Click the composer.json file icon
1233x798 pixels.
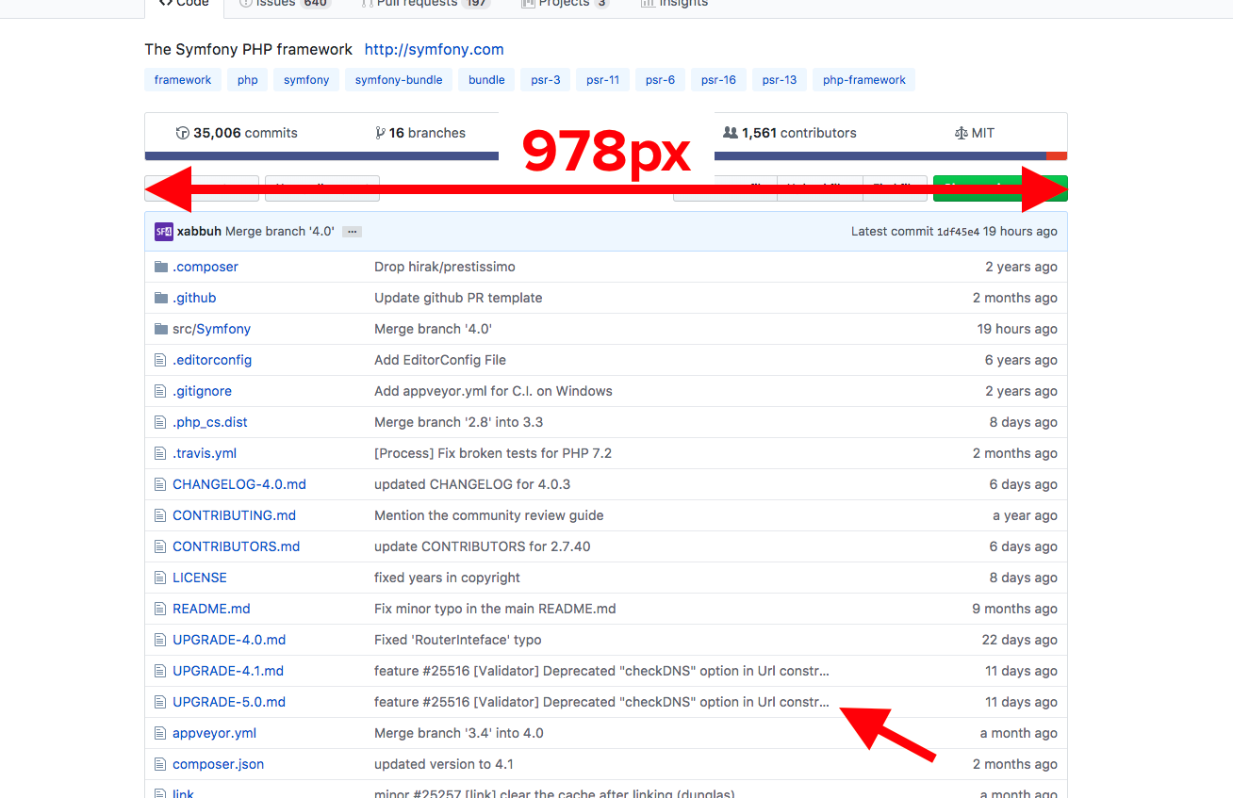pos(160,764)
